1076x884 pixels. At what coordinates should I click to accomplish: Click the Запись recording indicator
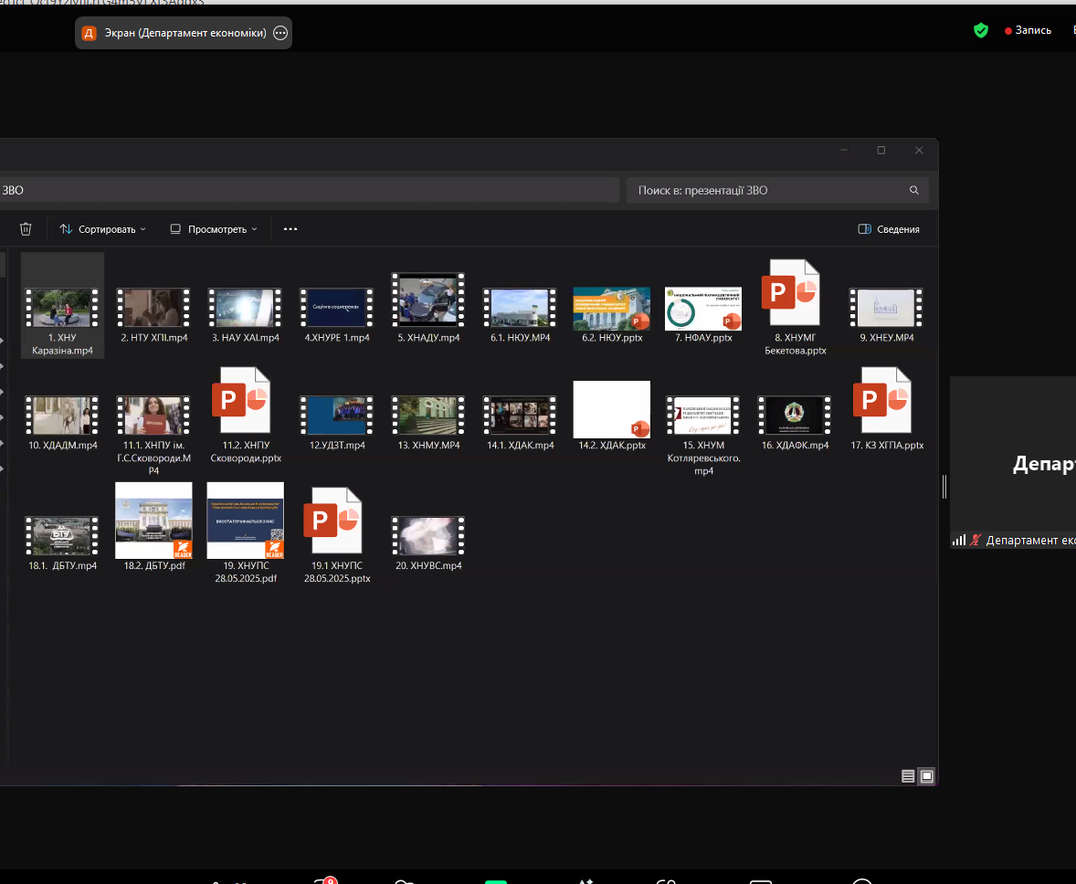click(x=1028, y=30)
